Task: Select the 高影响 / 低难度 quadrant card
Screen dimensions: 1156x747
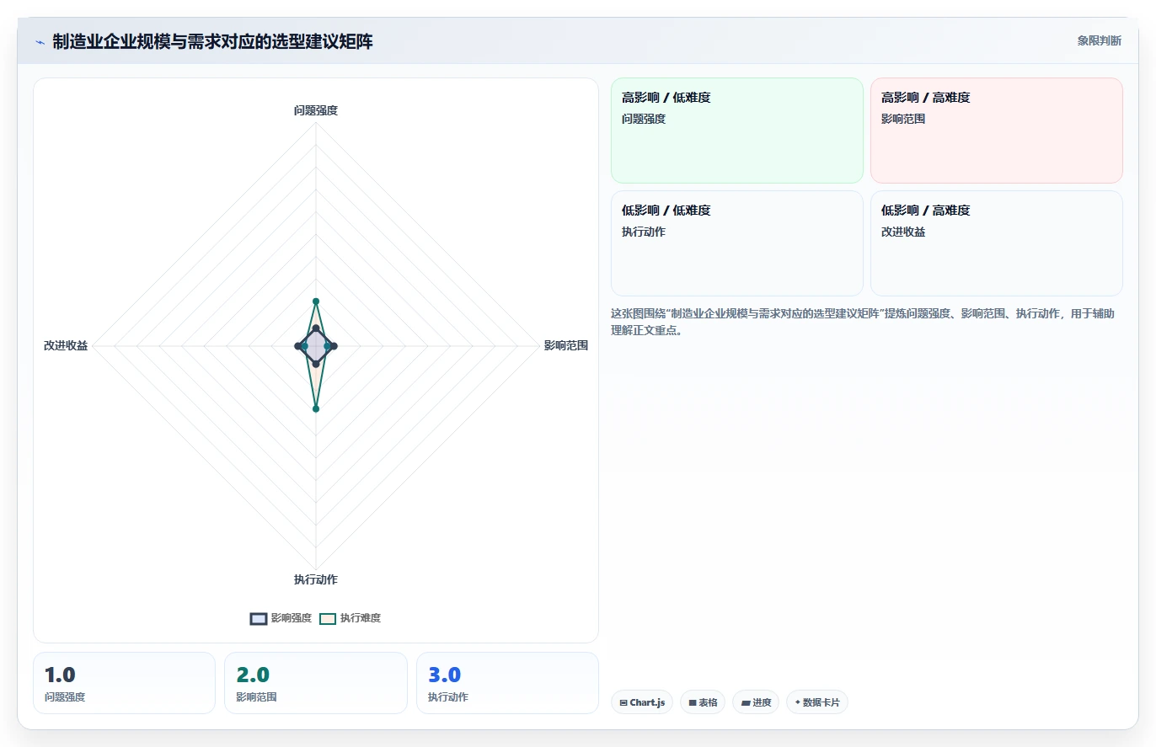Action: [737, 131]
